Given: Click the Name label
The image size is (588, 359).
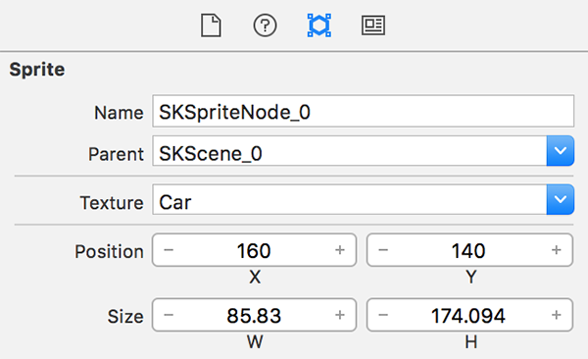Looking at the screenshot, I should (119, 113).
